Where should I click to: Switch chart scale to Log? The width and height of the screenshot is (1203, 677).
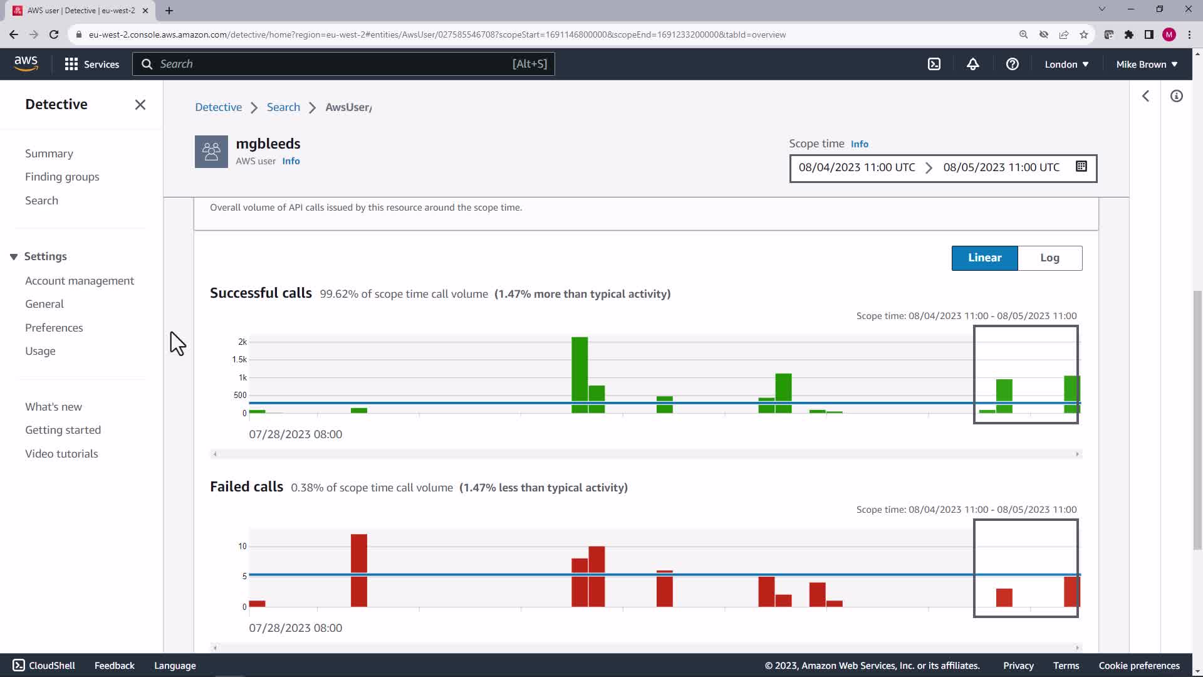1049,258
